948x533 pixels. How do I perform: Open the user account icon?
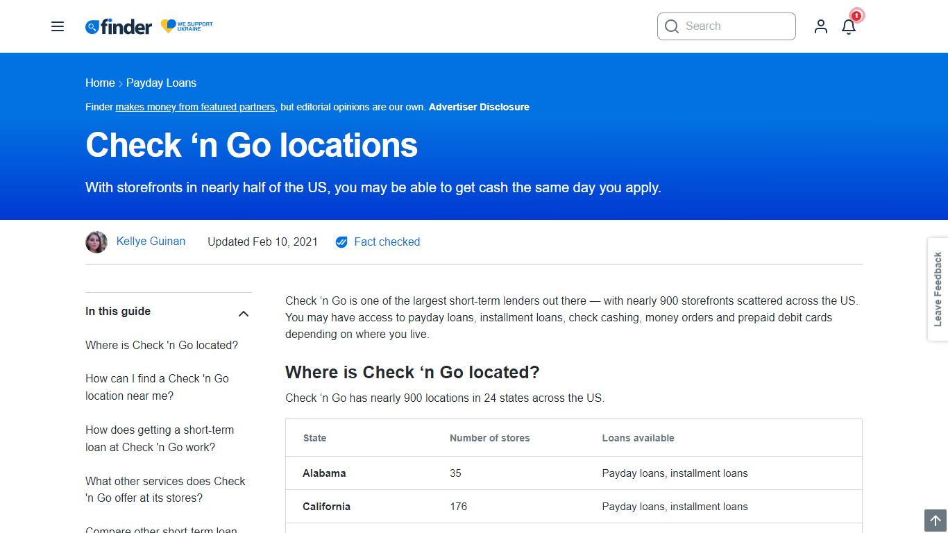821,26
